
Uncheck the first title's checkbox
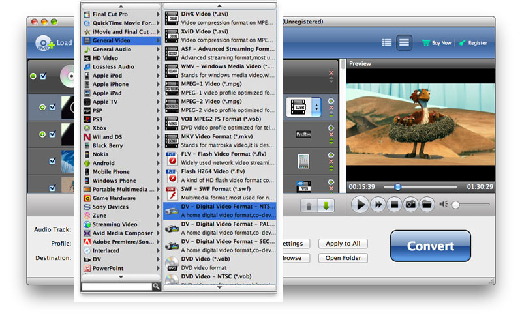pos(52,107)
